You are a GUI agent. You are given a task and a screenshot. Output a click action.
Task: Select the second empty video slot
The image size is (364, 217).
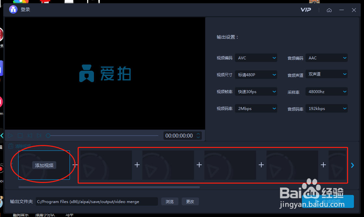pyautogui.click(x=106, y=165)
